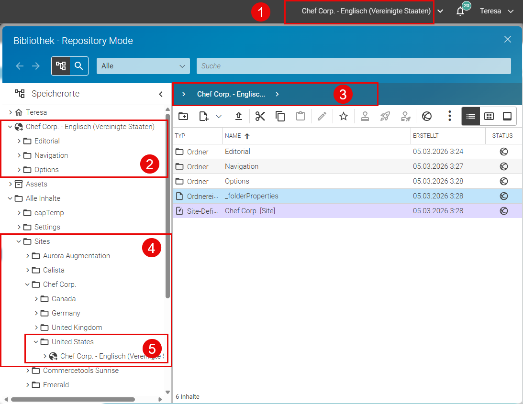Switch to list view mode
The height and width of the screenshot is (404, 523).
471,116
